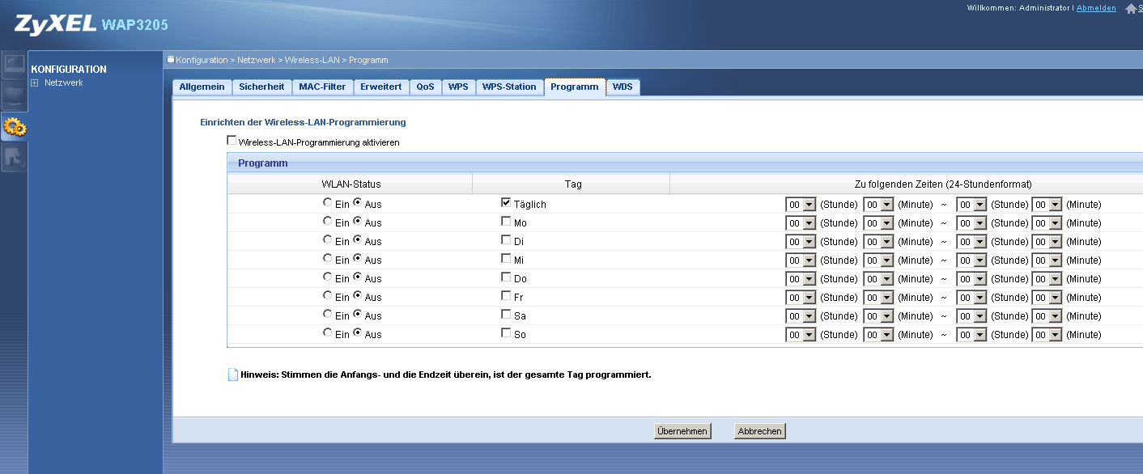Switch to the WDS tab
The width and height of the screenshot is (1143, 474).
click(x=622, y=87)
